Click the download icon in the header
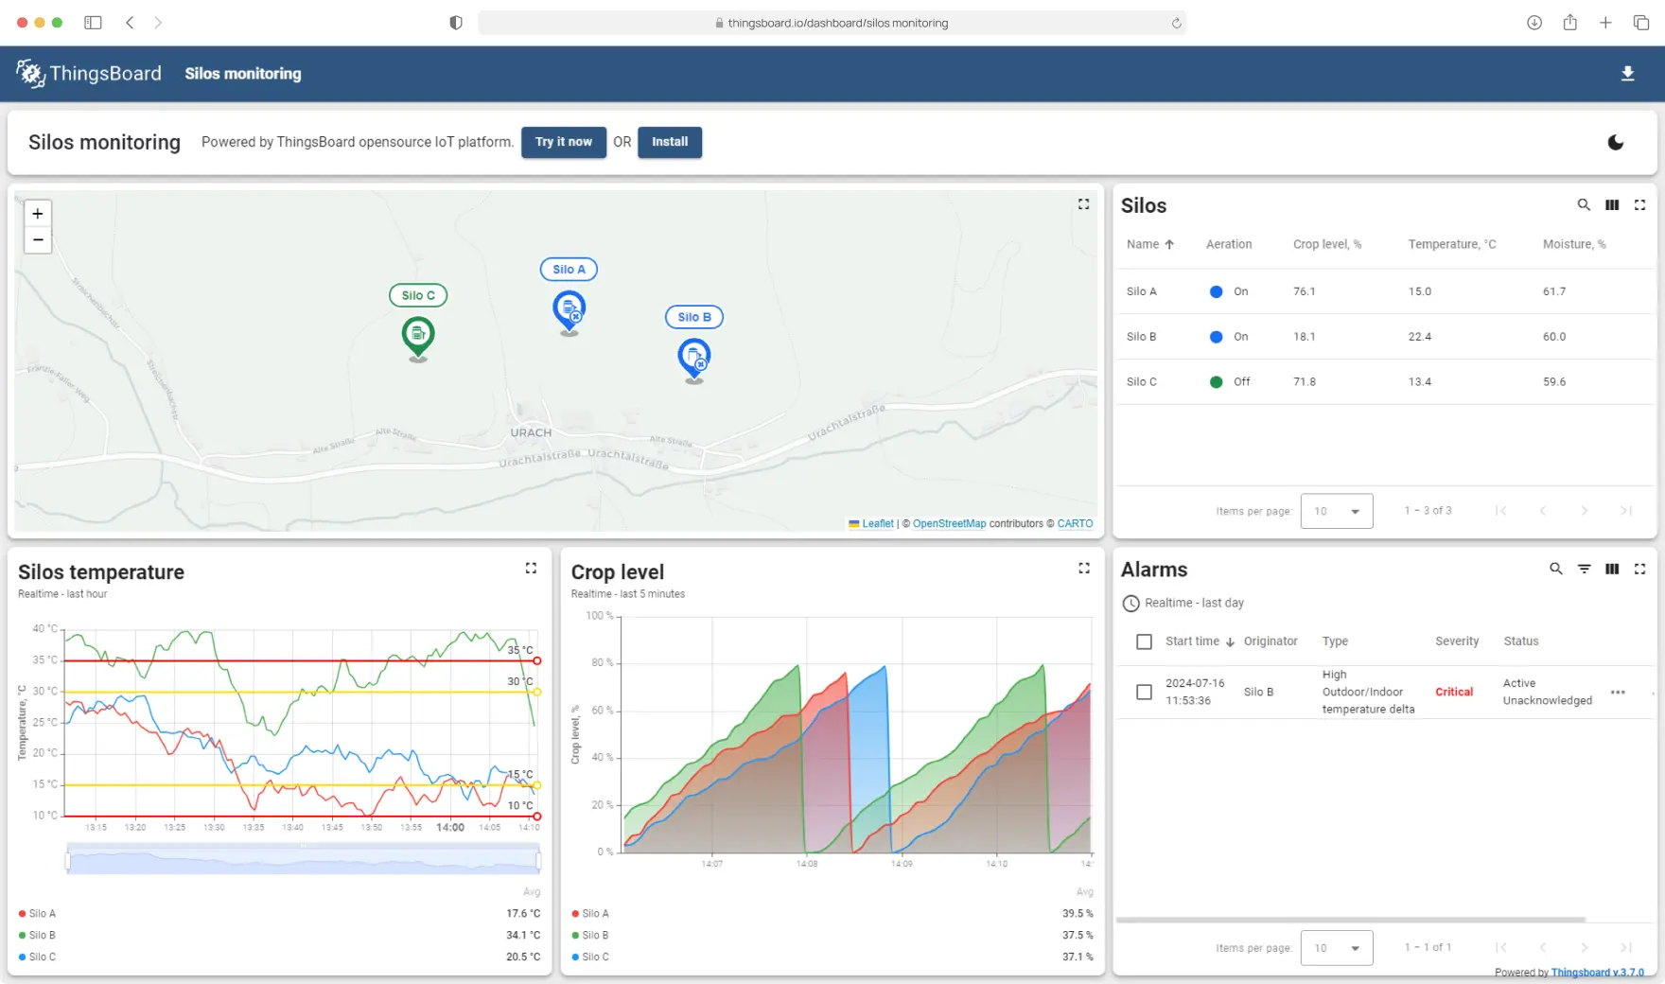1665x984 pixels. (1627, 74)
